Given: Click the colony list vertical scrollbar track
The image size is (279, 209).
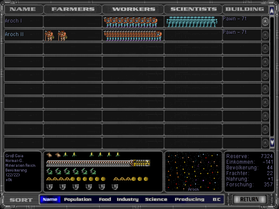Looking at the screenshot, I should 272,78.
